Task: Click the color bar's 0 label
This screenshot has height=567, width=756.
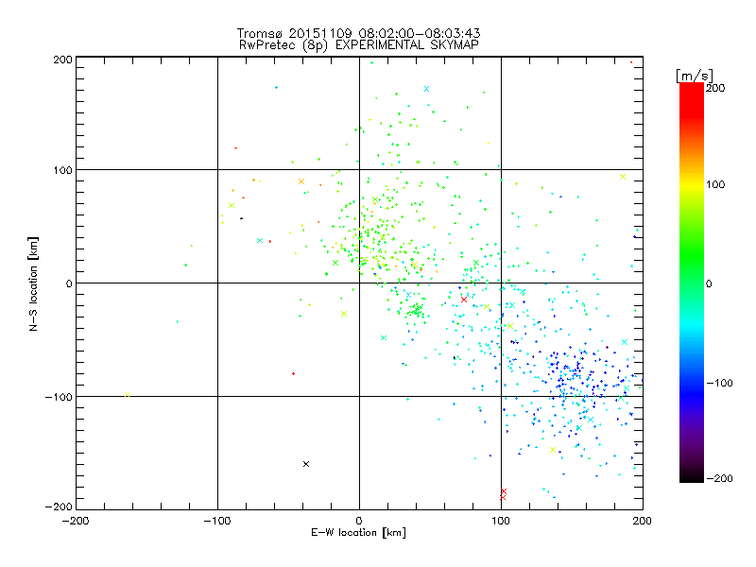Action: tap(709, 283)
